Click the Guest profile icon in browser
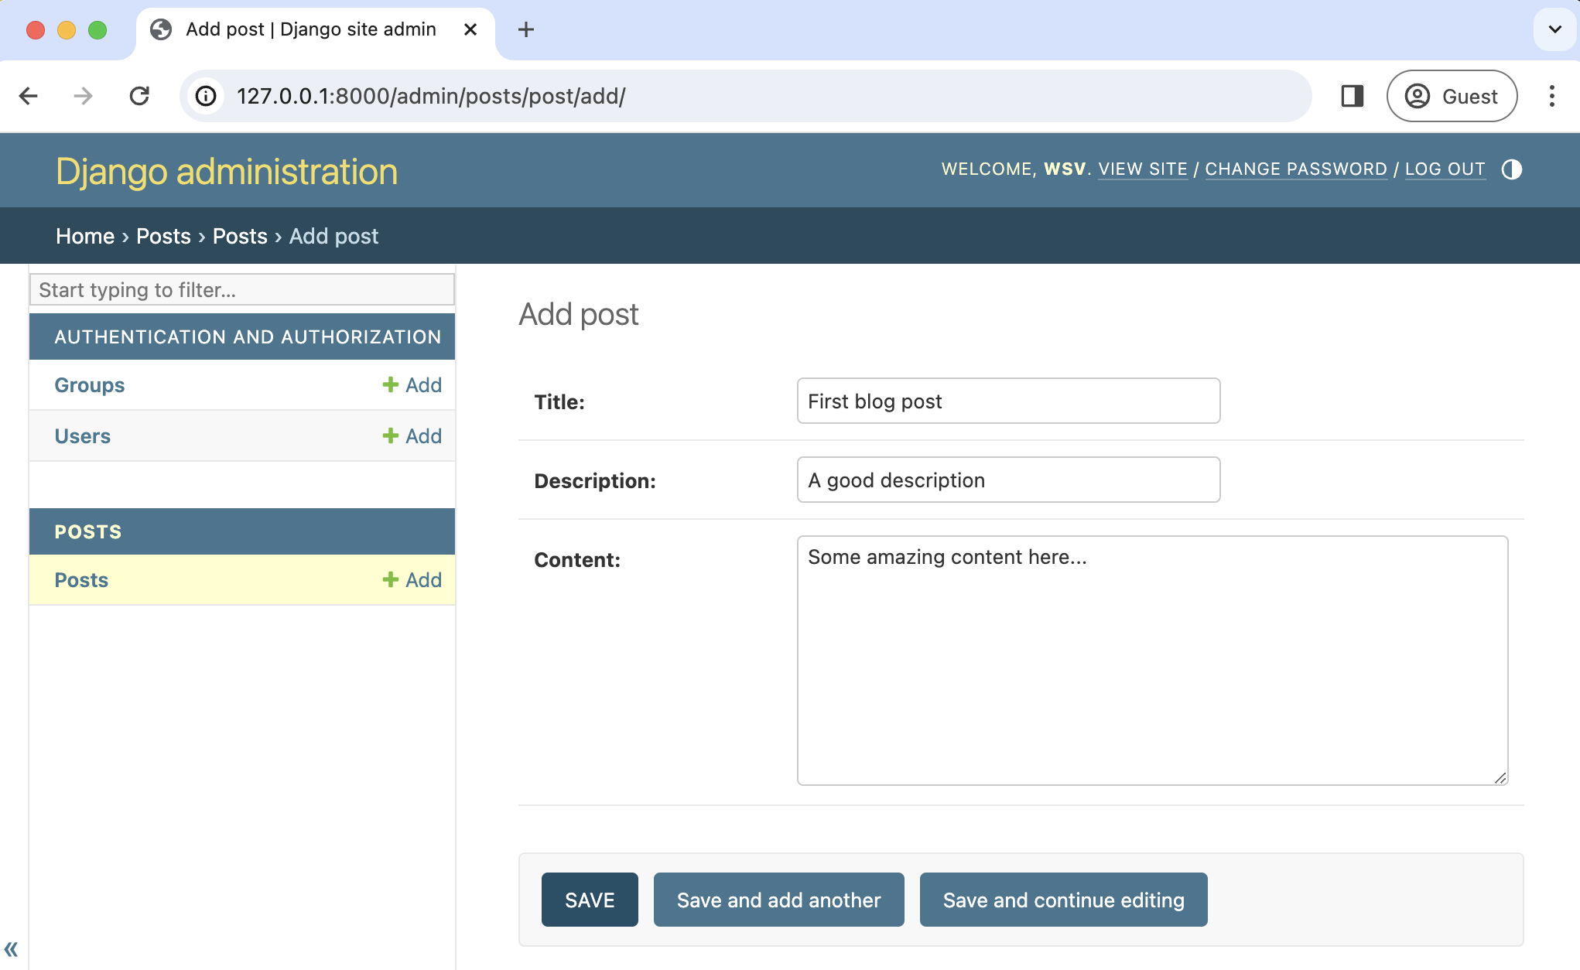 pyautogui.click(x=1417, y=96)
